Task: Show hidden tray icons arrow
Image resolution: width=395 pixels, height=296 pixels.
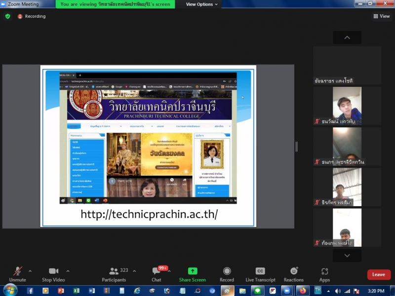Action: click(328, 291)
